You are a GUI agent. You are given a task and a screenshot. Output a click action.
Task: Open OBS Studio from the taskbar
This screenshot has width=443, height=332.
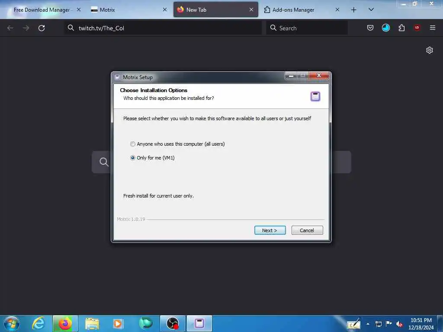point(173,323)
